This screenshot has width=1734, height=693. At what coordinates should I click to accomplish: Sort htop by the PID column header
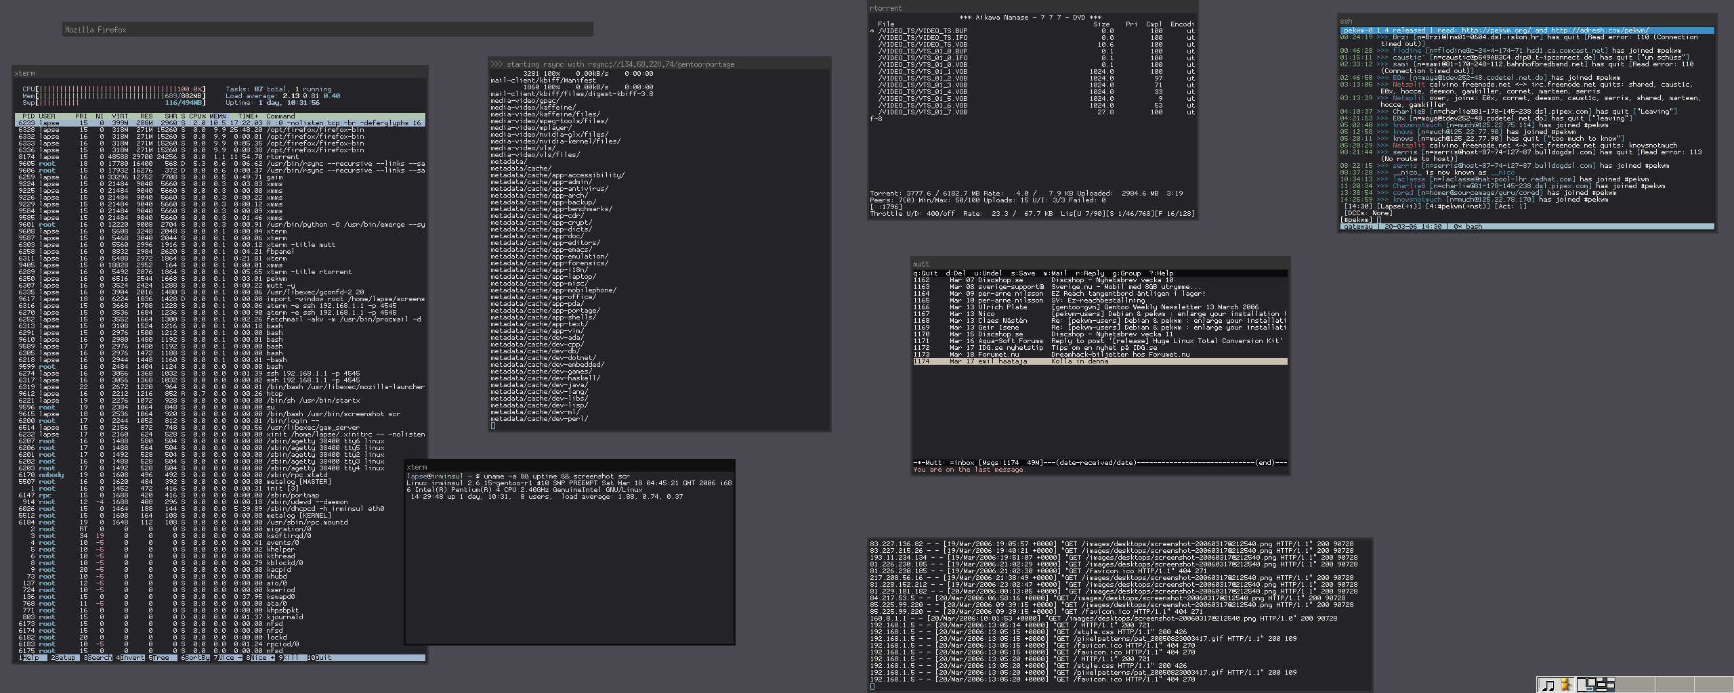click(x=29, y=116)
